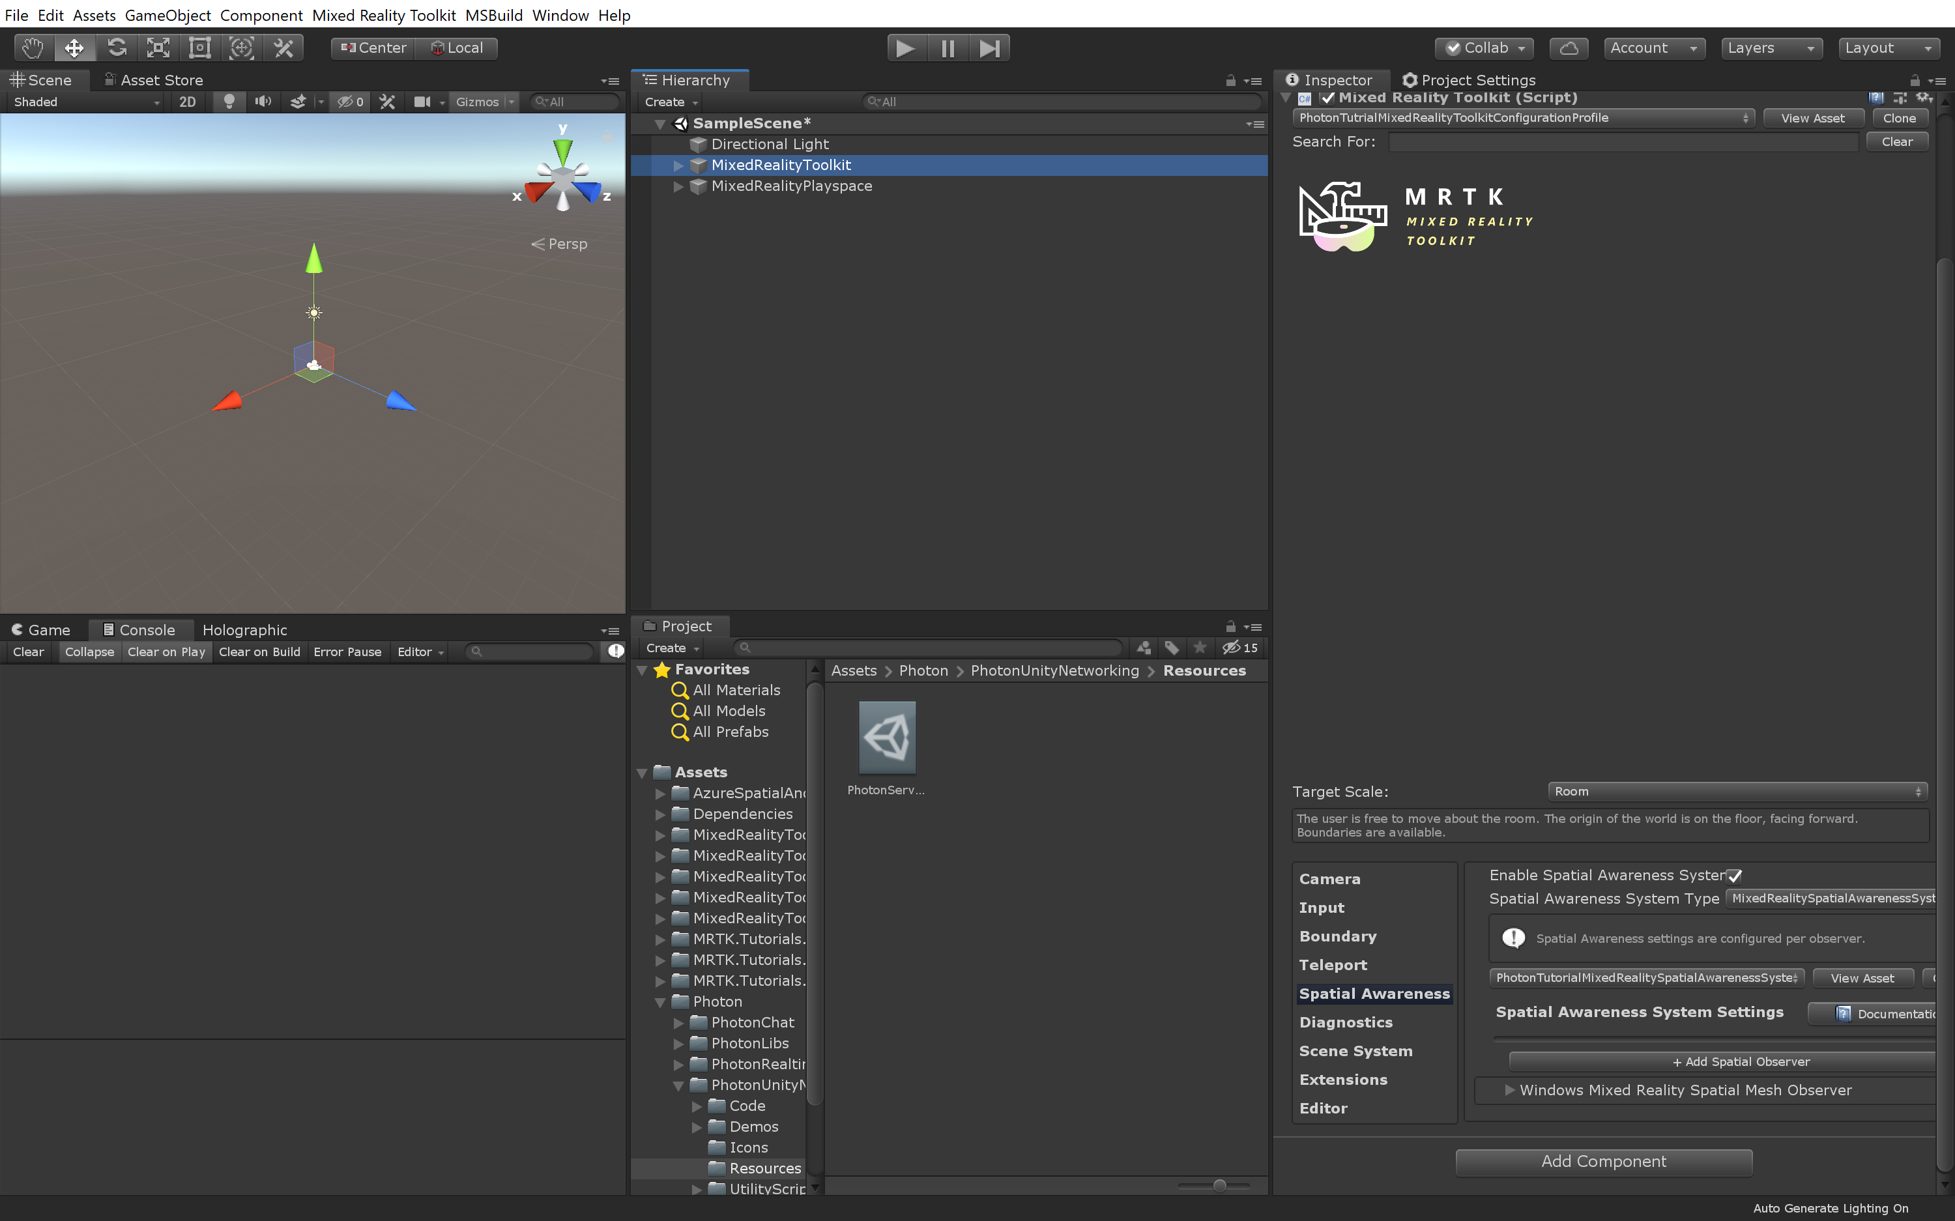Open Account dropdown
This screenshot has height=1221, width=1955.
[x=1655, y=48]
